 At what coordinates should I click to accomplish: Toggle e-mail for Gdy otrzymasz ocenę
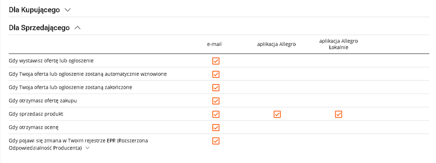point(216,128)
